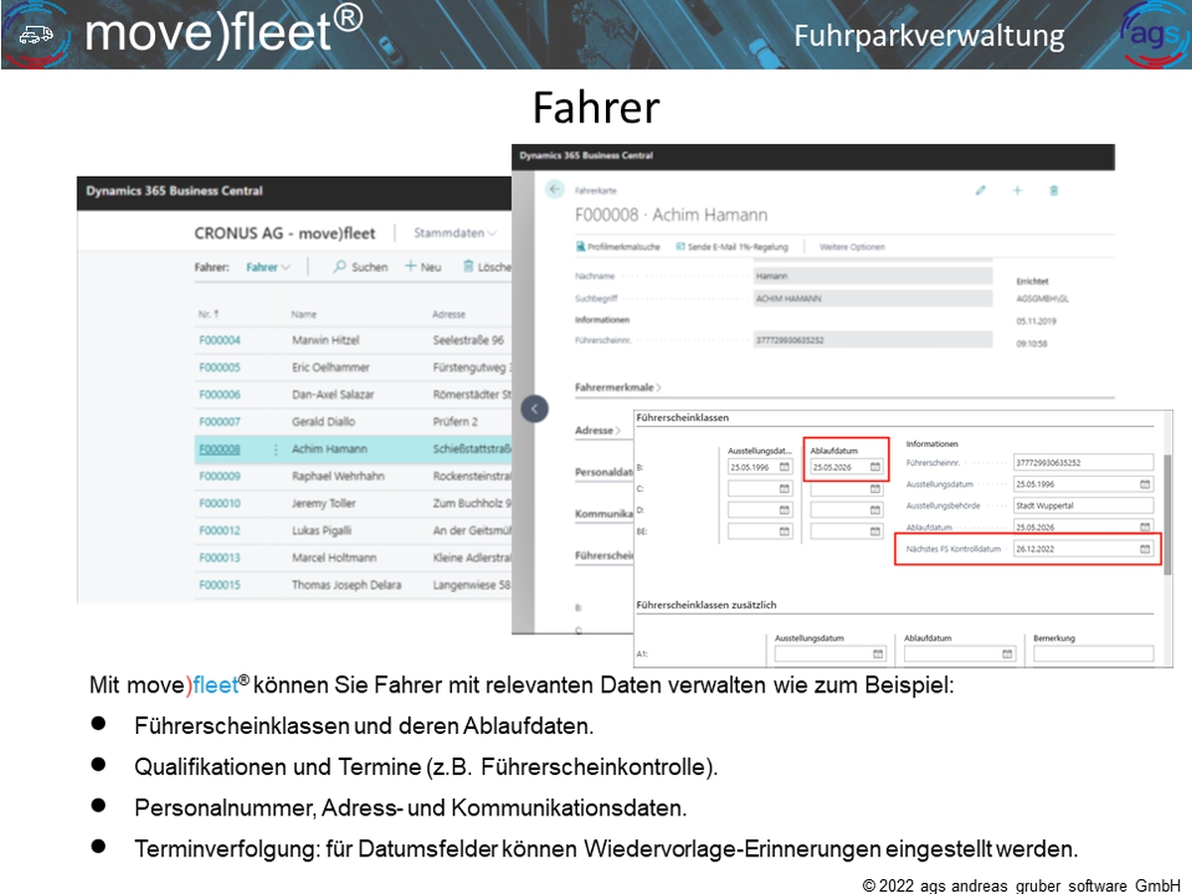
Task: Open calendar for class BE Ausstellungsdatum
Action: (x=784, y=531)
